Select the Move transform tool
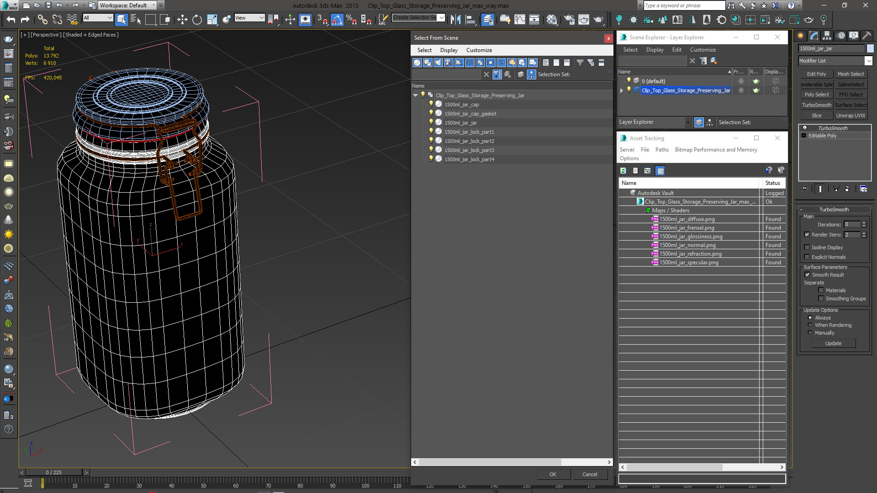This screenshot has height=493, width=877. click(x=182, y=19)
